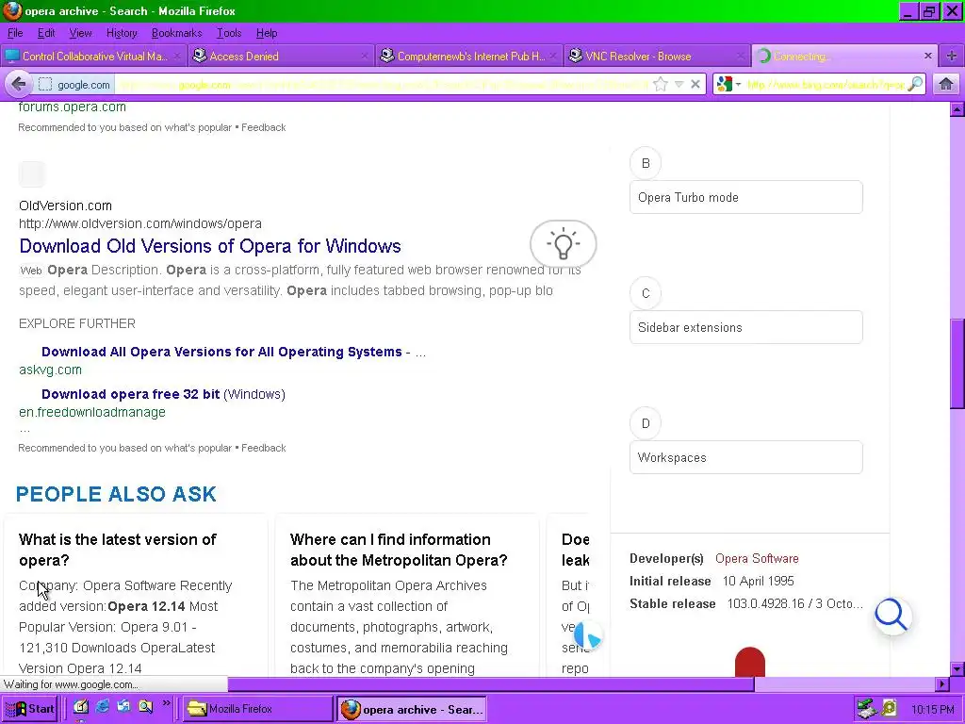This screenshot has height=724, width=965.
Task: Switch to Computernewb's Internet Pub tab
Action: (467, 56)
